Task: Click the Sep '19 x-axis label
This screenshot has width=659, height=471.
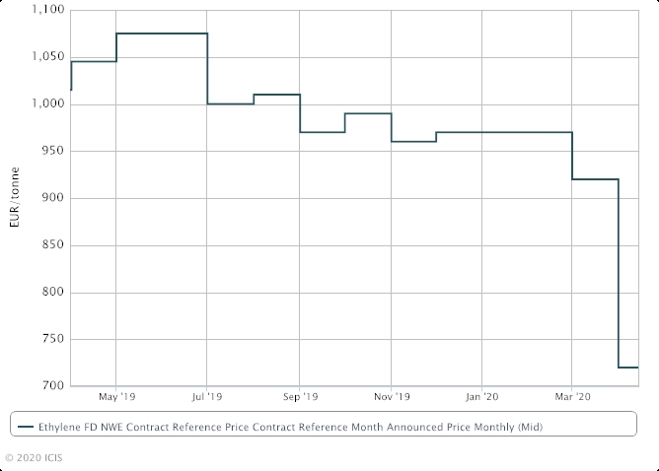Action: click(299, 397)
